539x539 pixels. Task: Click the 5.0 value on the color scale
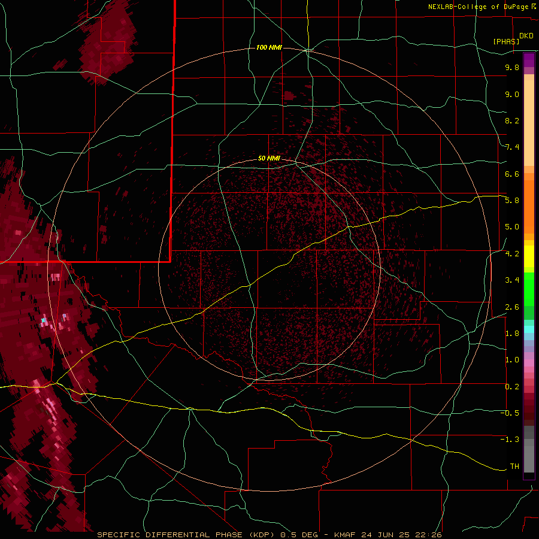512,227
